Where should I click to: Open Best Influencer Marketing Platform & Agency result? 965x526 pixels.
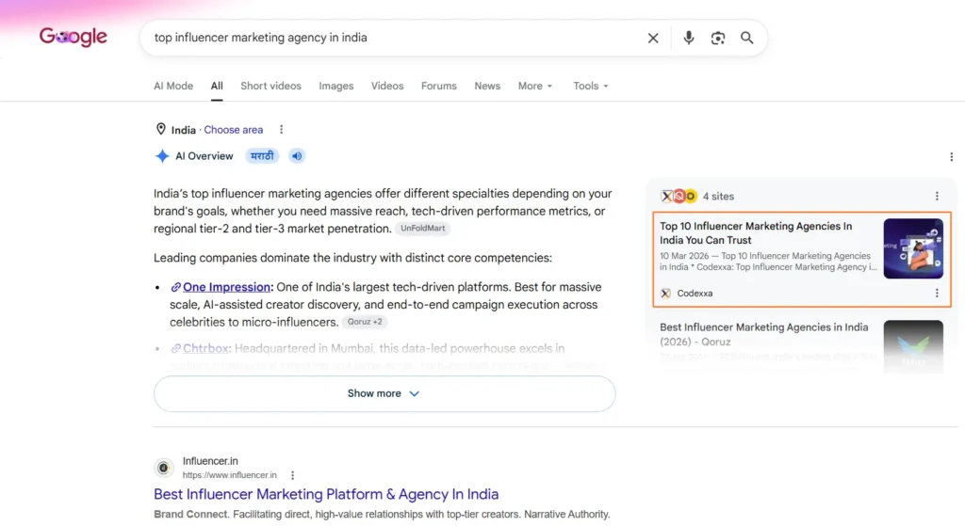pyautogui.click(x=326, y=494)
